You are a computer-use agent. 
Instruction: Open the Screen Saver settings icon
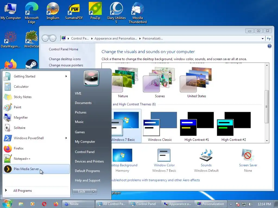[x=248, y=155]
